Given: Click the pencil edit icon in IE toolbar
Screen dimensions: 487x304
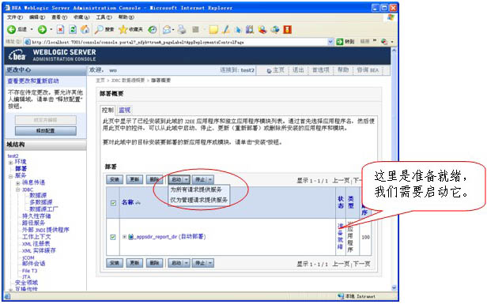Looking at the screenshot, I should pyautogui.click(x=226, y=29).
